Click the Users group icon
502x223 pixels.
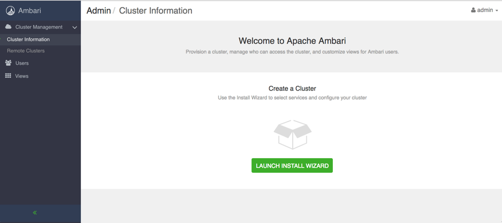tap(9, 63)
